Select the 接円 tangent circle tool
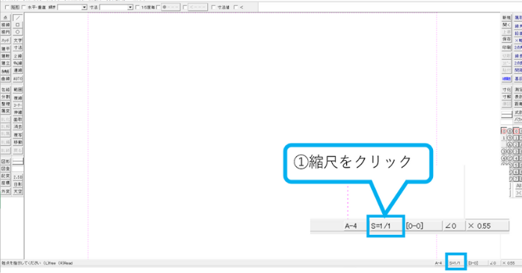522x273 pixels. click(5, 32)
